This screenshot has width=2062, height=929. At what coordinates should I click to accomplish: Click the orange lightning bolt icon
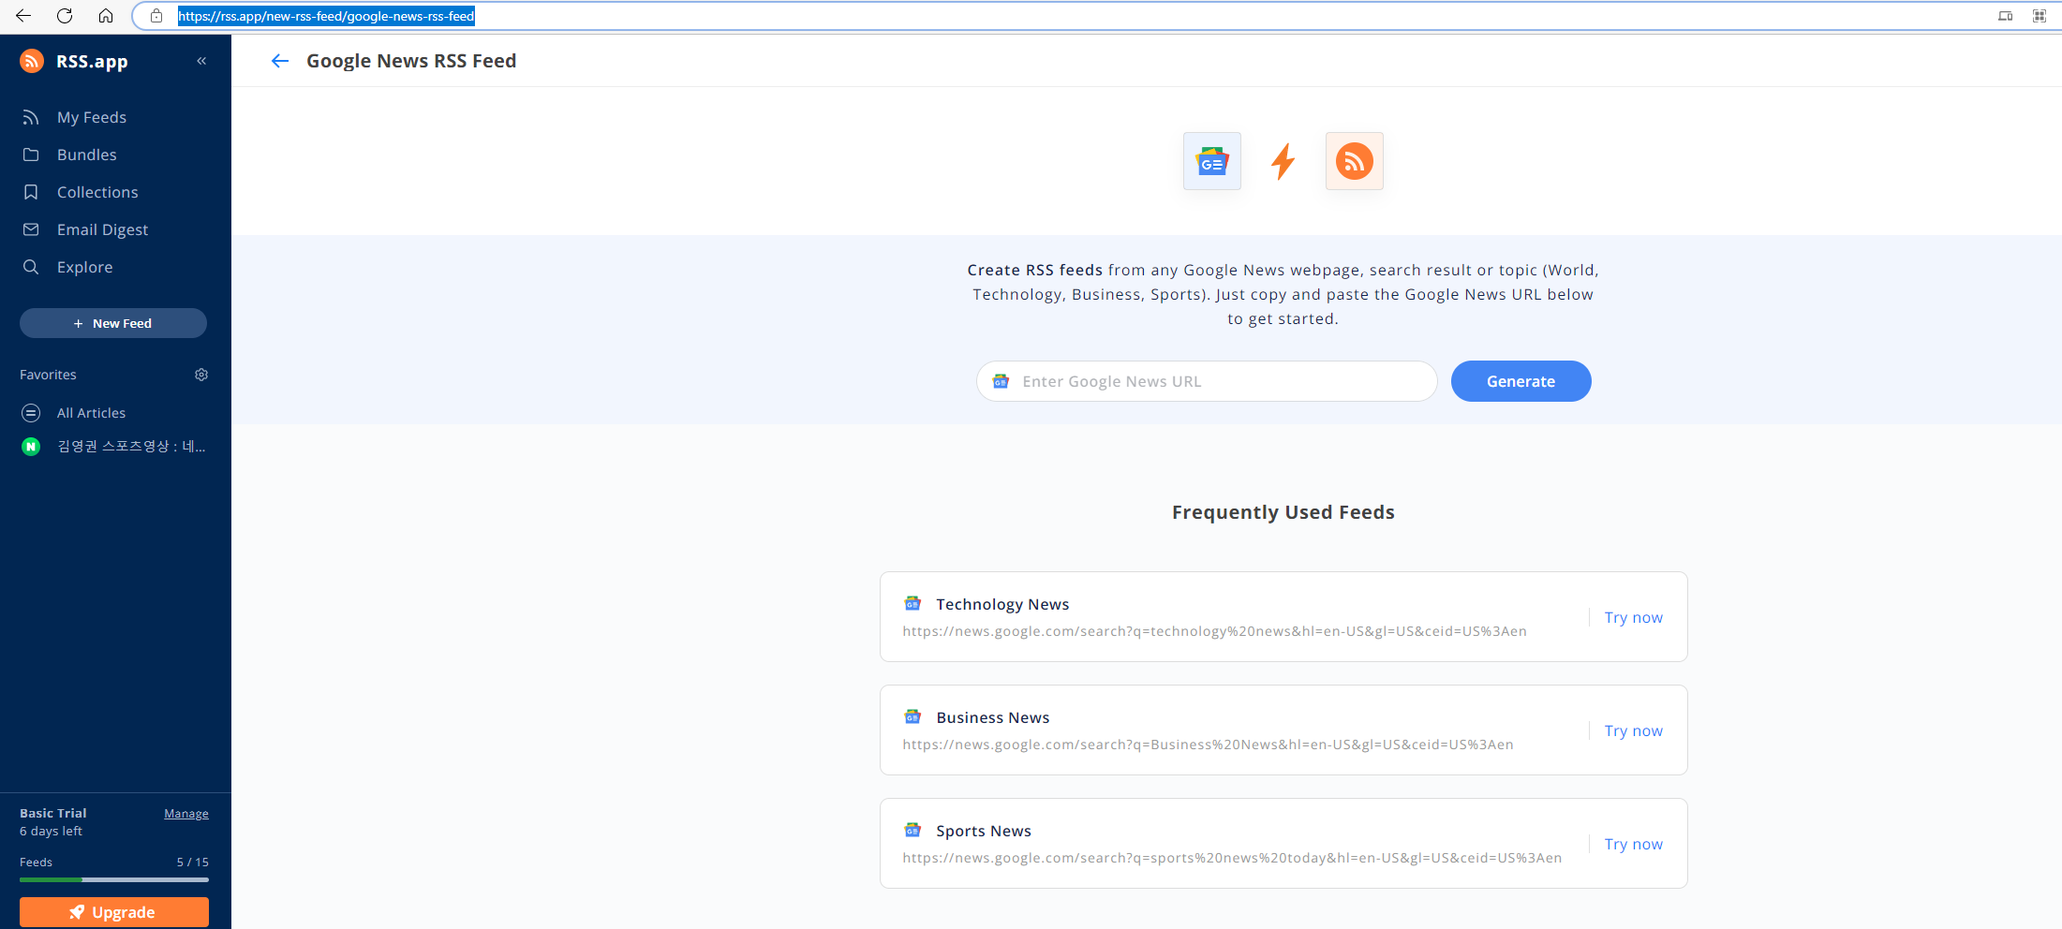click(1283, 161)
